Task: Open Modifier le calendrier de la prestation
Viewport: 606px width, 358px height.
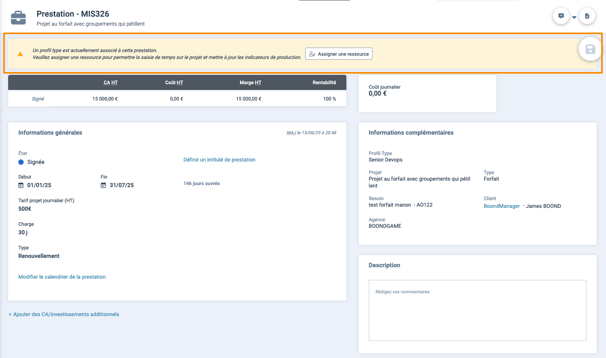Action: click(62, 277)
